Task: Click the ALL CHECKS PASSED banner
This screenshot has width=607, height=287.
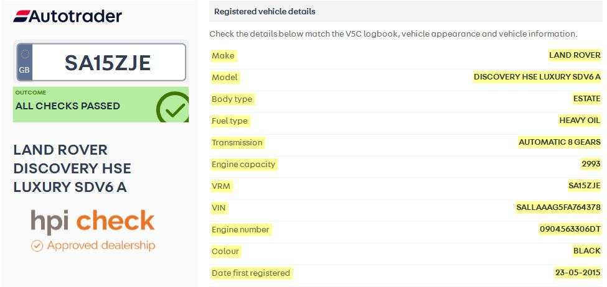Action: click(101, 105)
